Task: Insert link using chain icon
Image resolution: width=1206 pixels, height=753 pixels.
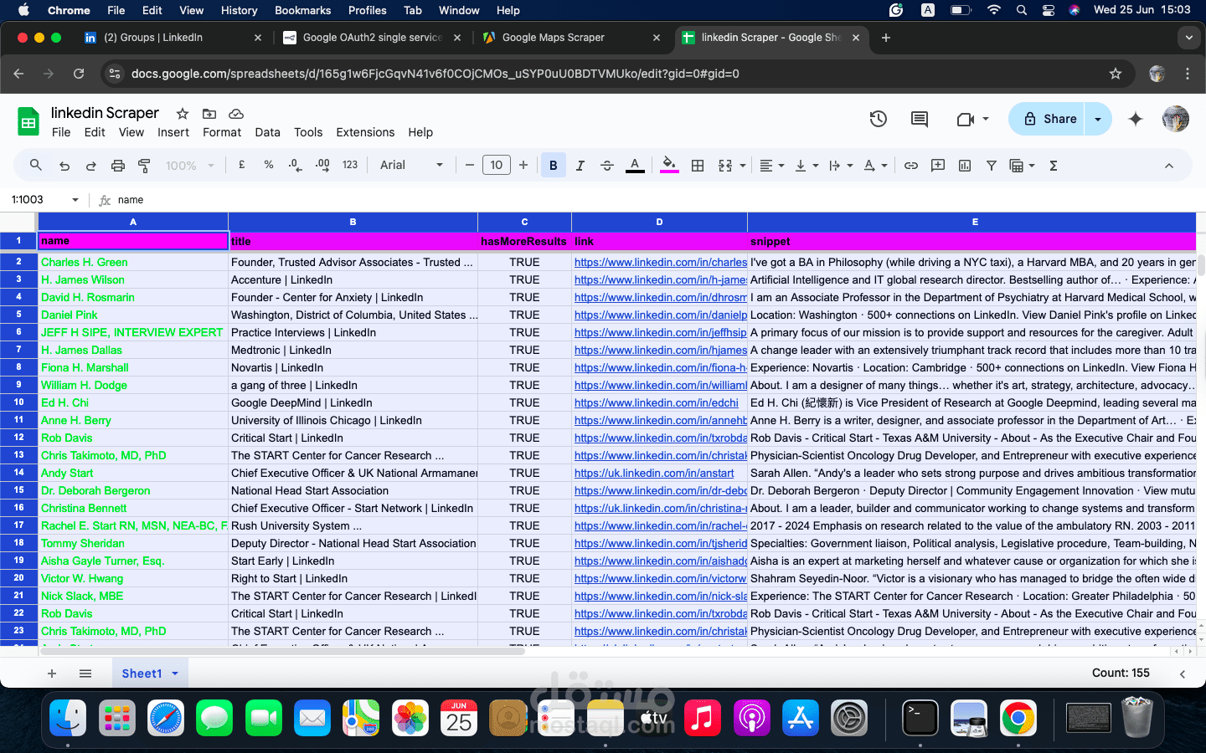Action: pos(911,166)
